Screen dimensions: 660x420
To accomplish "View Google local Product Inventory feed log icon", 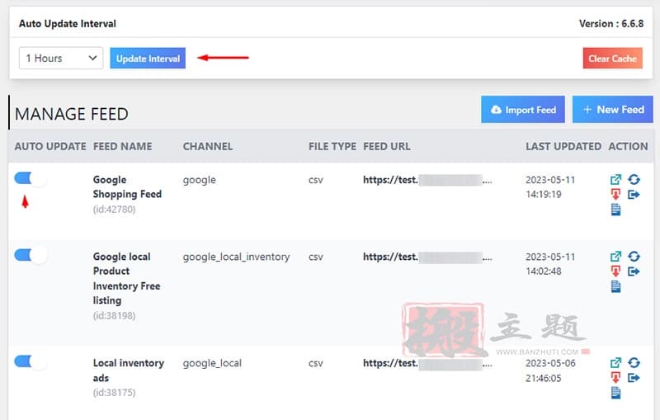I will click(615, 286).
